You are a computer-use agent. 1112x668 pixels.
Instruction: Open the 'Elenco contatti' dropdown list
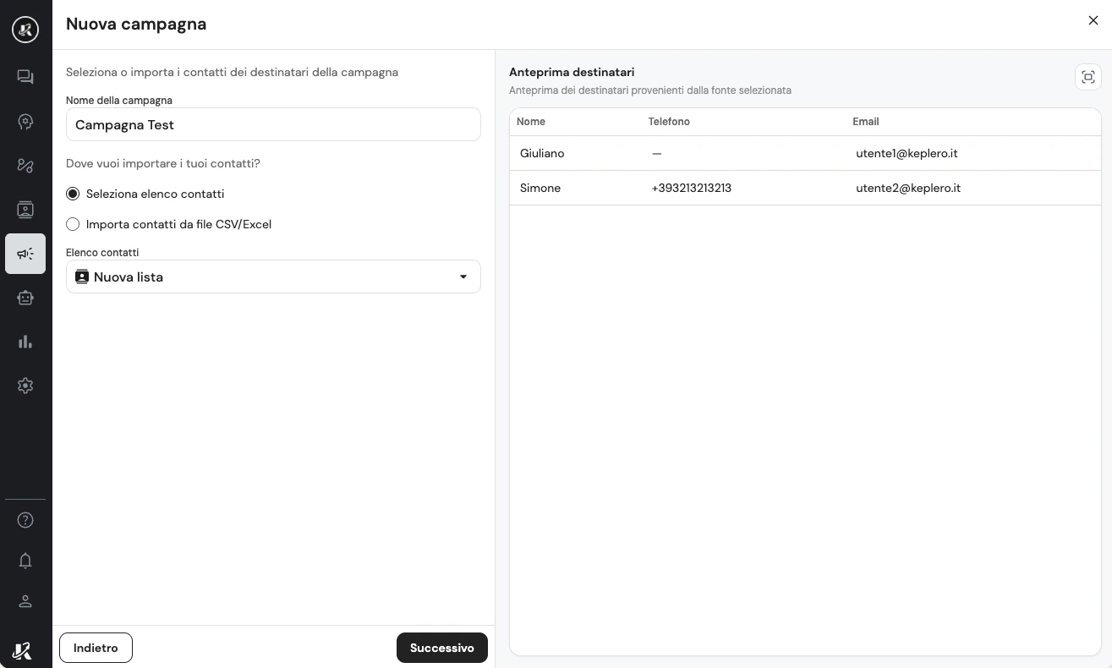[273, 277]
